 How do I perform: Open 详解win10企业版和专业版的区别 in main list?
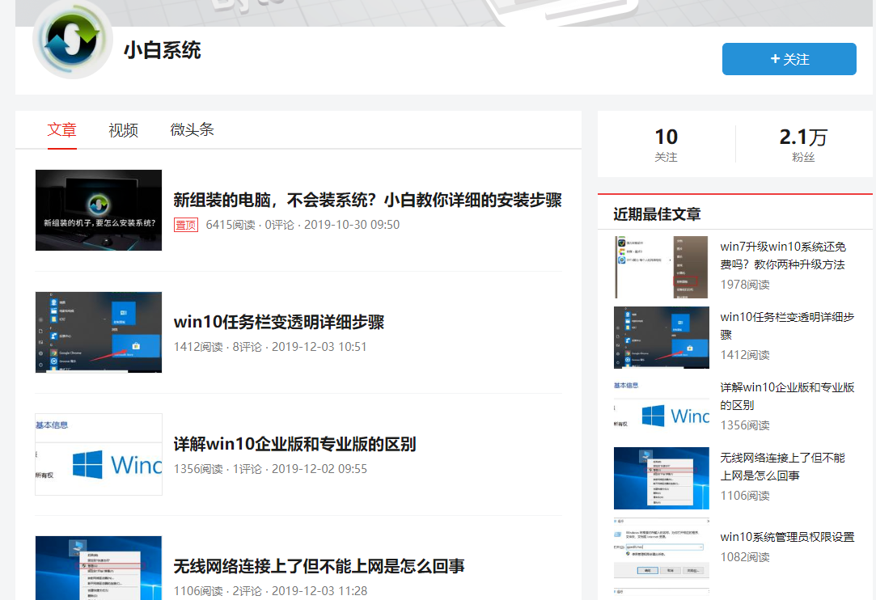pos(294,444)
